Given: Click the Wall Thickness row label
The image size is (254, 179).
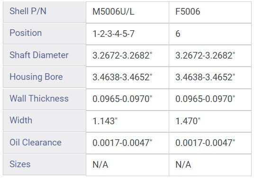Looking at the screenshot, I should (x=45, y=99).
